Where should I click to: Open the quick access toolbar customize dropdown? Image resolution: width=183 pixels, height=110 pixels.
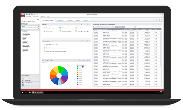tap(37, 14)
